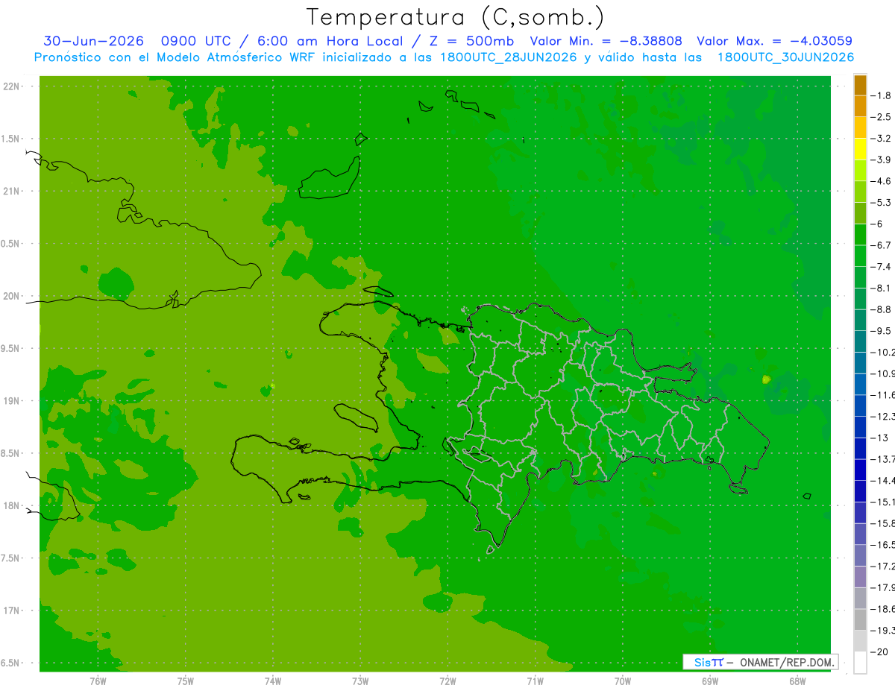Click the -2.5 colorbar value
The image size is (895, 691).
[x=882, y=117]
